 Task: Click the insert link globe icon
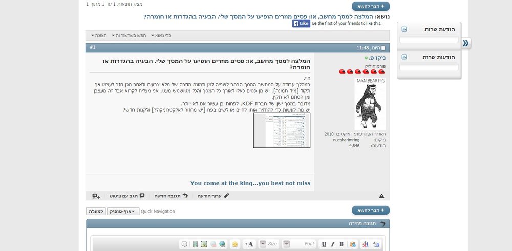coord(222,244)
